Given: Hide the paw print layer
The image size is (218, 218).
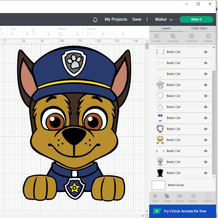Looking at the screenshot, I should coord(206,85).
